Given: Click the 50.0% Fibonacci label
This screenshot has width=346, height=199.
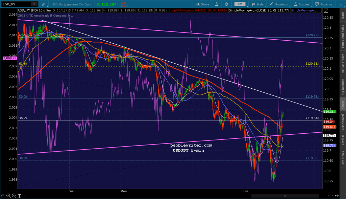Looking at the screenshot, I should [23, 97].
